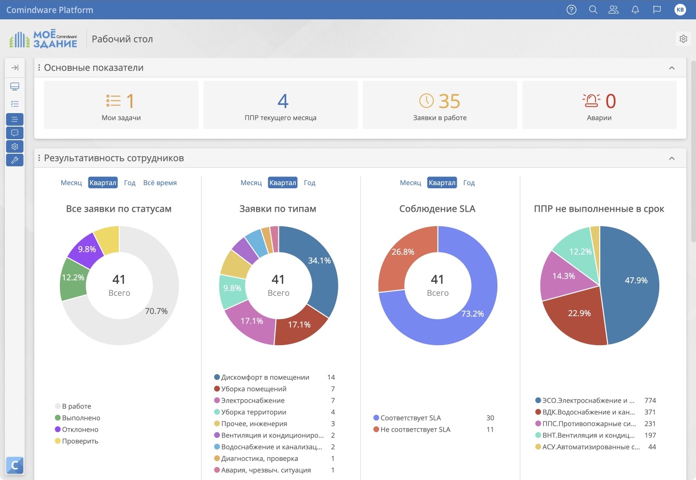This screenshot has height=480, width=696.
Task: Click the wrench icon in sidebar
Action: click(x=14, y=160)
